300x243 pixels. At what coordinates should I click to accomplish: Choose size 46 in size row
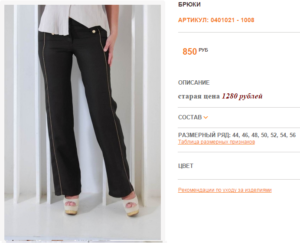click(246, 135)
